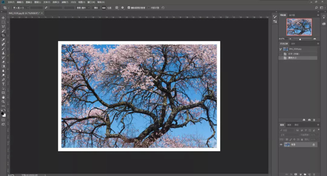The height and width of the screenshot is (176, 327).
Task: Select the 打开 history state
Action: [x=294, y=54]
